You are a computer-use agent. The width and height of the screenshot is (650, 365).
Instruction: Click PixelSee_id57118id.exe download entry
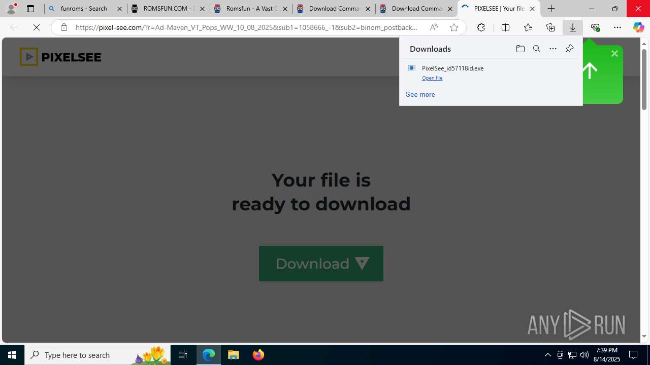[491, 72]
